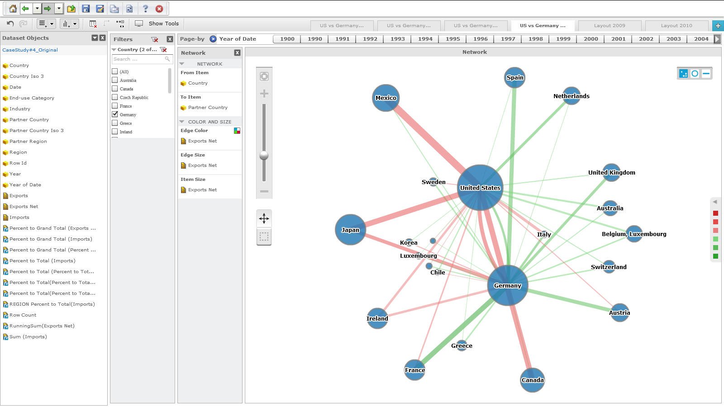Click the circular layout icon in graph
The height and width of the screenshot is (407, 724).
coord(695,73)
